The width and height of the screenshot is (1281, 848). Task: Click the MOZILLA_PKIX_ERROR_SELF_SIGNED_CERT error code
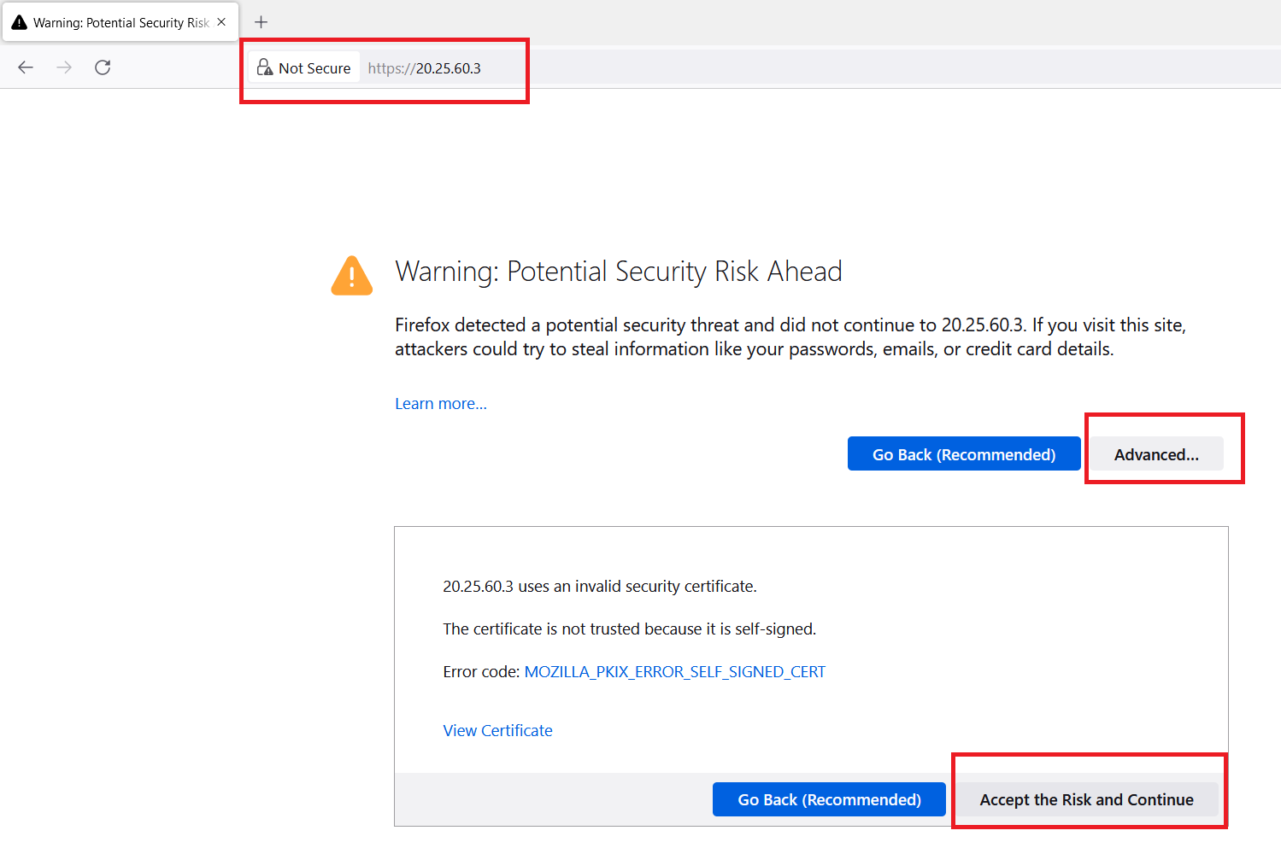coord(674,672)
